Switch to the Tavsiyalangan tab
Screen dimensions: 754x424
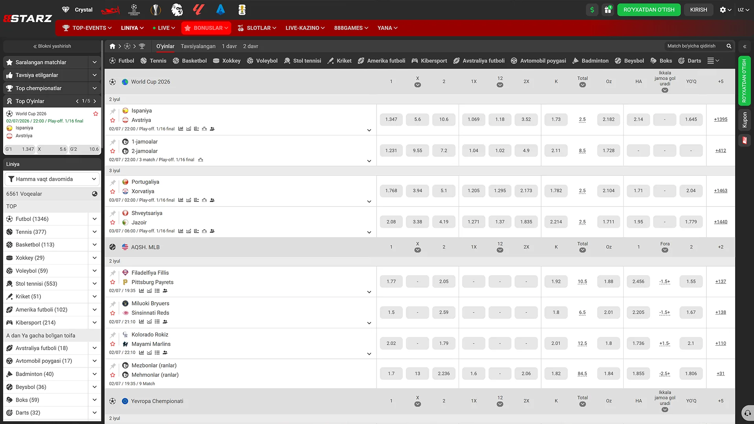pos(198,46)
